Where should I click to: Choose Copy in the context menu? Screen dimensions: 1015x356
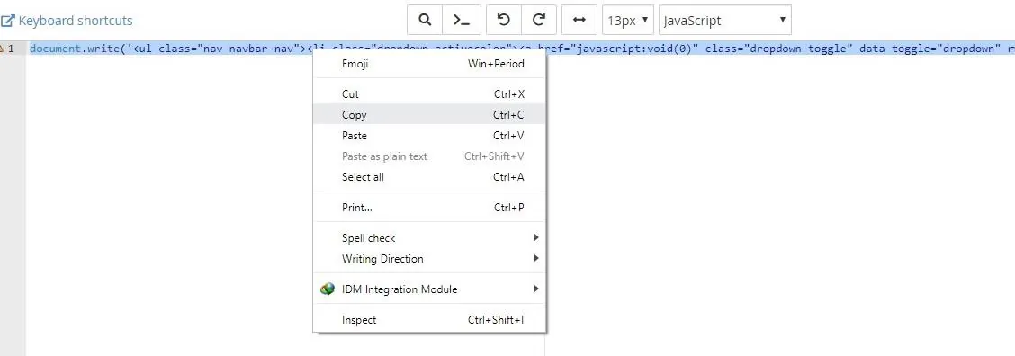(x=429, y=115)
